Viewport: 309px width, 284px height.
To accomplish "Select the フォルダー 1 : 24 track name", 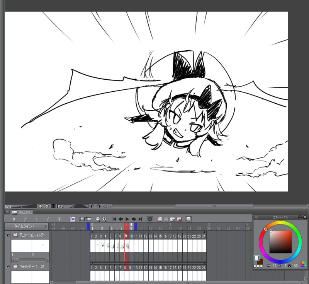I will 32,267.
